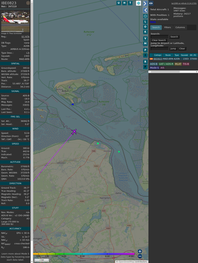Screen dimensions: 198x263
Task: Switch to the Filters tab
Action: [168, 28]
